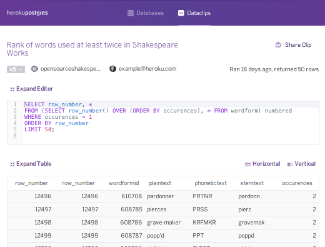Screen dimensions: 325x247
Task: Click the 'ORDER BY row_number' editor line
Action: click(56, 123)
